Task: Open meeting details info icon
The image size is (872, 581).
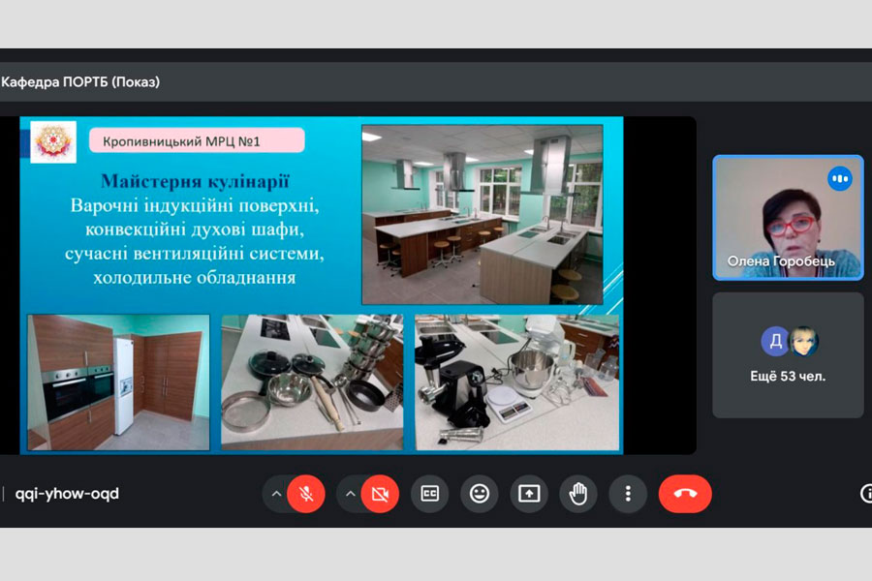Action: coord(865,494)
